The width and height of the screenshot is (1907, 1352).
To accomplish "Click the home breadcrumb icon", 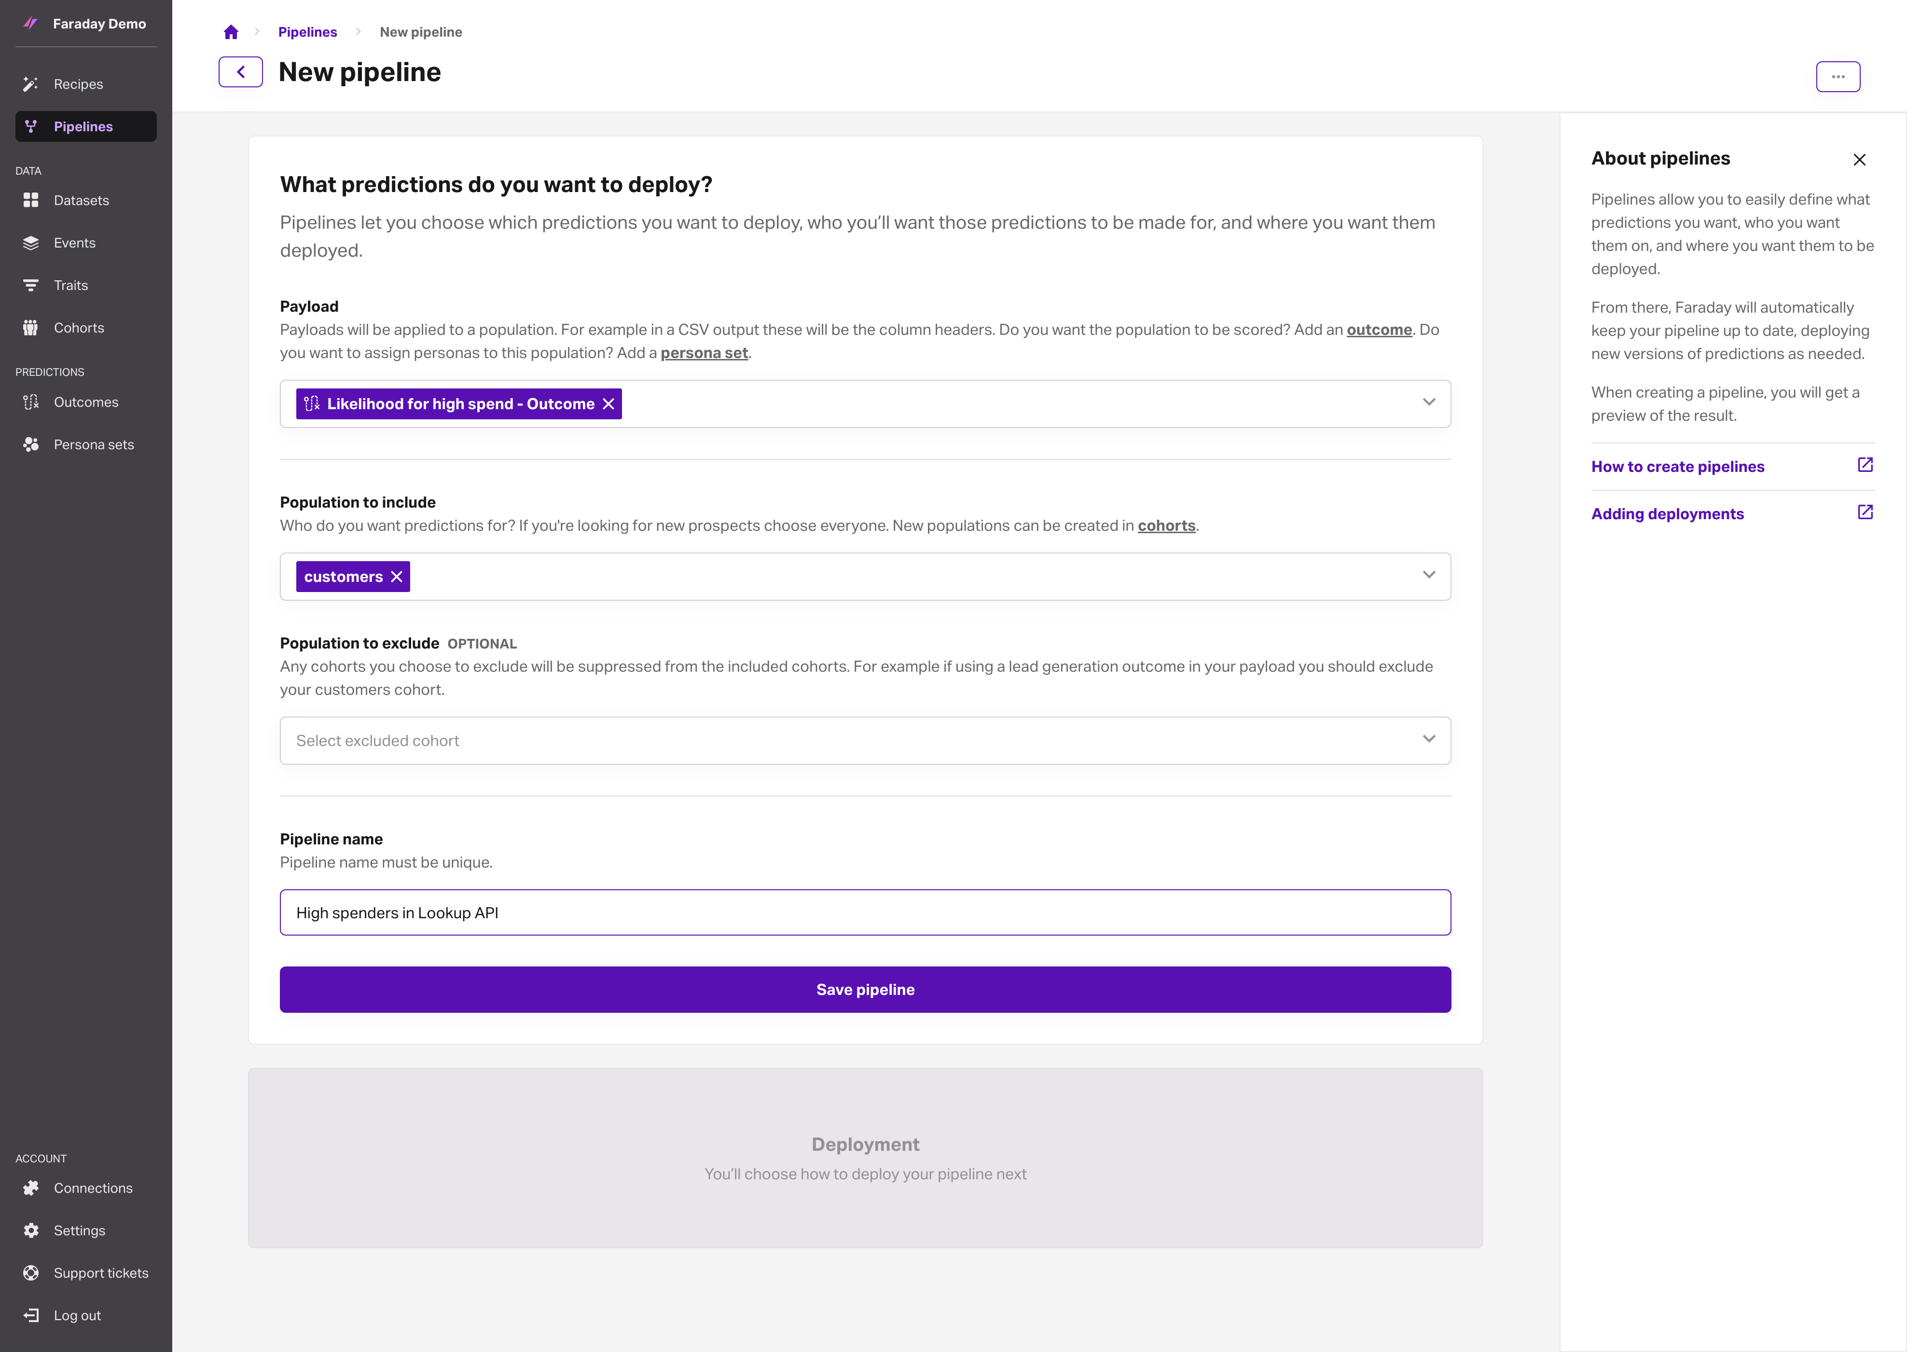I will point(231,32).
